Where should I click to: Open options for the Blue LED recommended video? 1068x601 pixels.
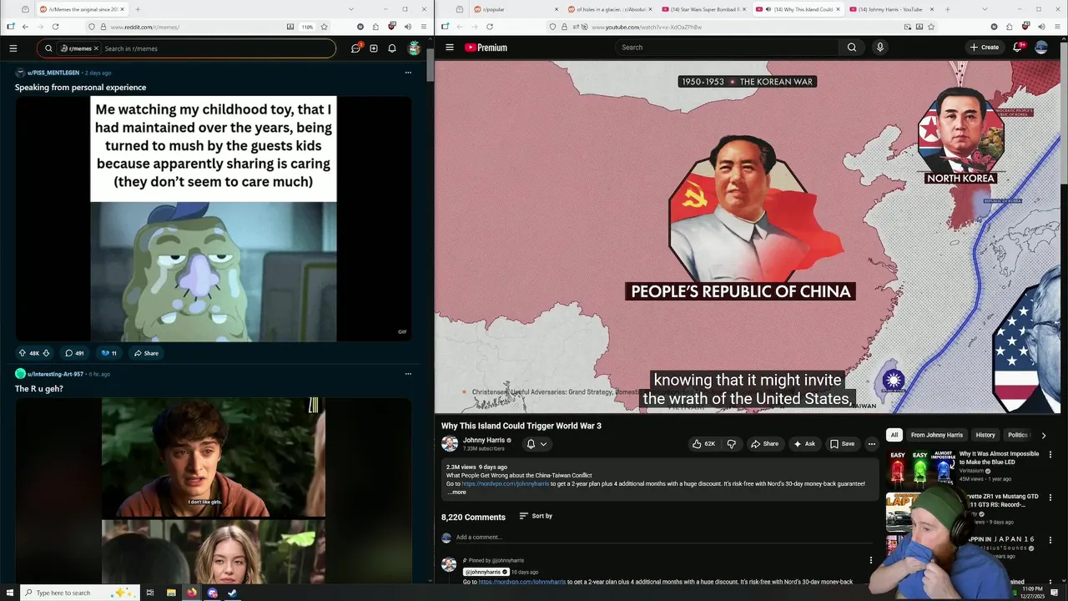pyautogui.click(x=1050, y=455)
